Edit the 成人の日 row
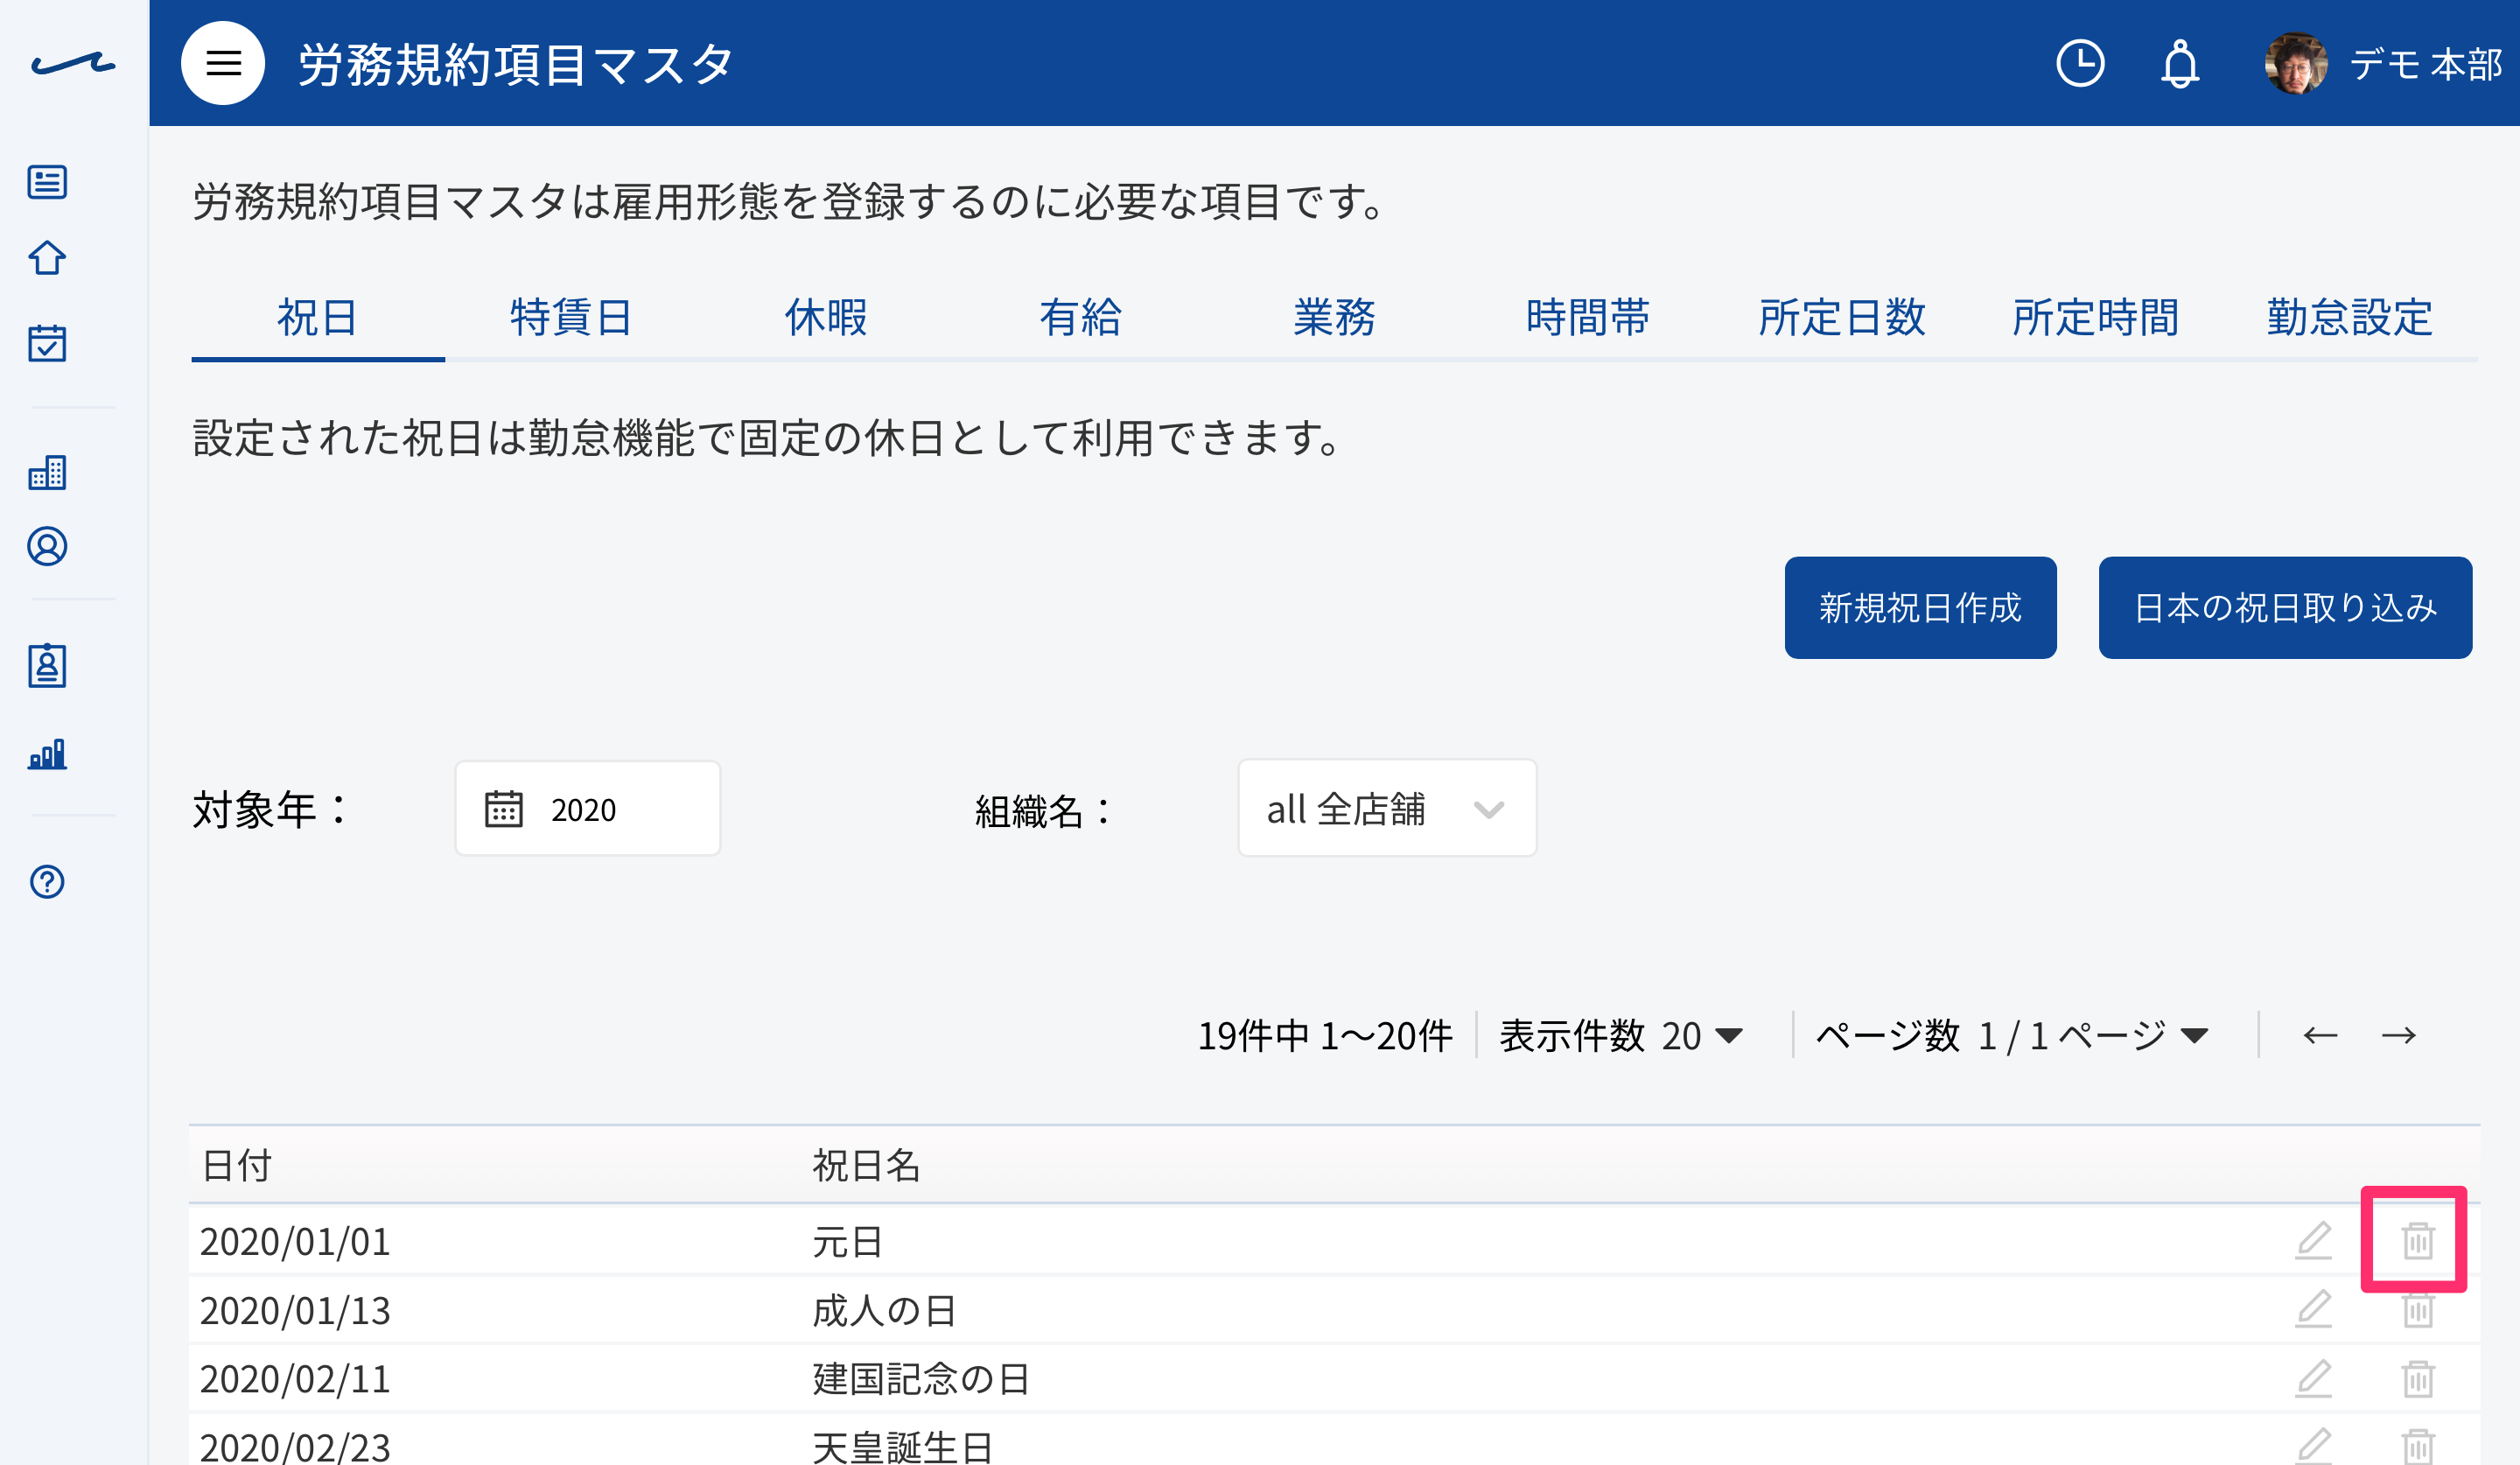The image size is (2520, 1465). coord(2313,1310)
